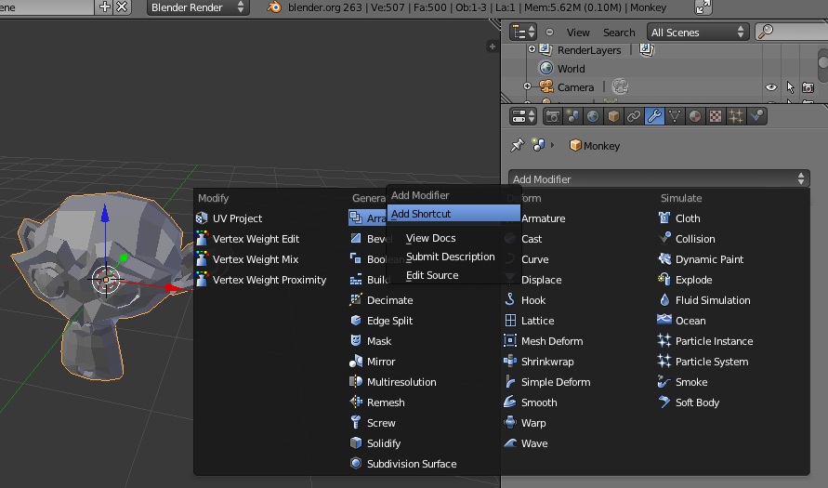Viewport: 828px width, 488px height.
Task: Click the scene icon beside the pin
Action: [538, 145]
